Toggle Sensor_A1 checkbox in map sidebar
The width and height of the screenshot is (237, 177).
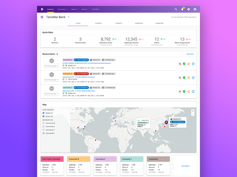(44, 113)
